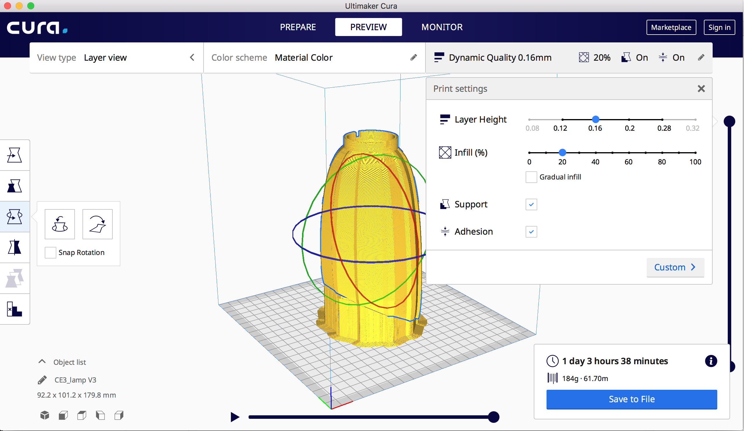
Task: Click the Infill slider handle at 20
Action: [x=562, y=152]
